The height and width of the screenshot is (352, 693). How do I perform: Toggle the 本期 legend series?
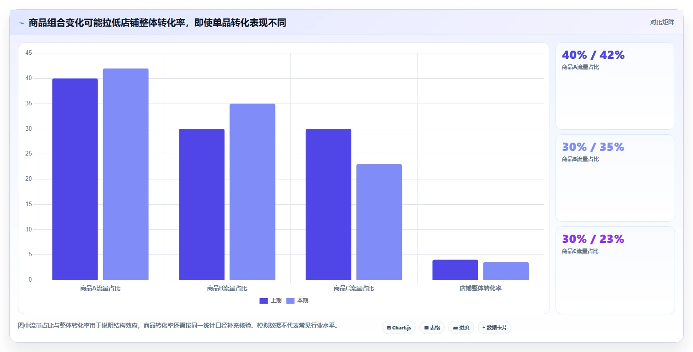[297, 300]
